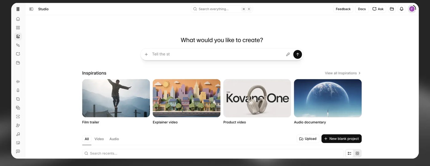This screenshot has width=430, height=166.
Task: Open the bottom transcript icon in sidebar
Action: coord(18,152)
